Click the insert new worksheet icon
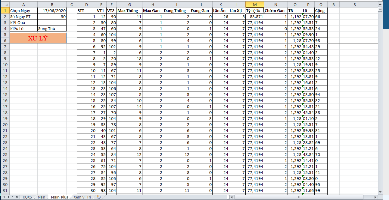Image resolution: width=389 pixels, height=200 pixels. click(98, 197)
